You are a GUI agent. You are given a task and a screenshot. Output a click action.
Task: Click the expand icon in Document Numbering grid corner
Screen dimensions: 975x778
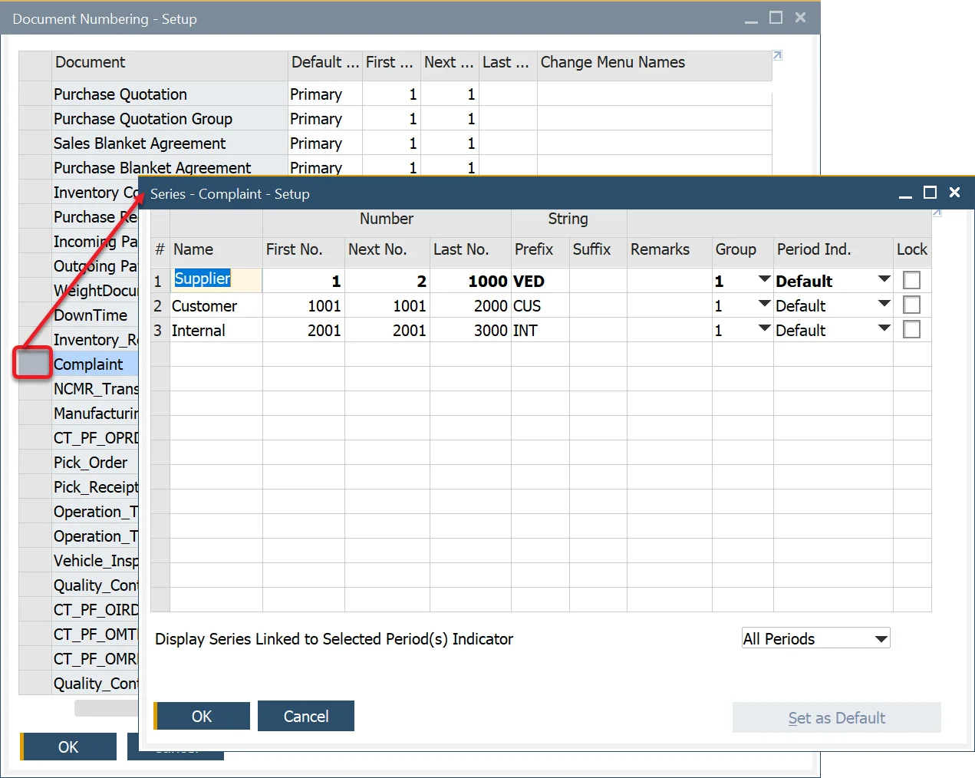pyautogui.click(x=777, y=56)
